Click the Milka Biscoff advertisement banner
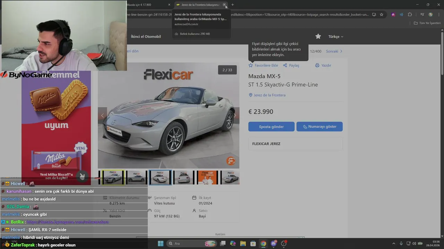Viewport: 444px width, 249px height. coord(56,128)
